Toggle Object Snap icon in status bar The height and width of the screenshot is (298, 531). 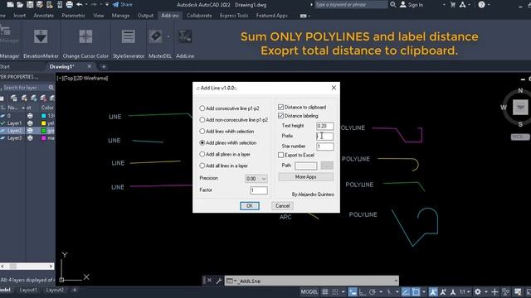click(x=416, y=291)
